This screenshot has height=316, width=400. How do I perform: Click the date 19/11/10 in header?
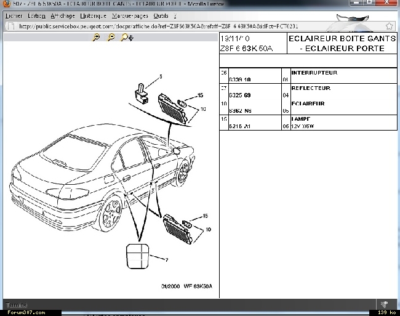click(235, 39)
